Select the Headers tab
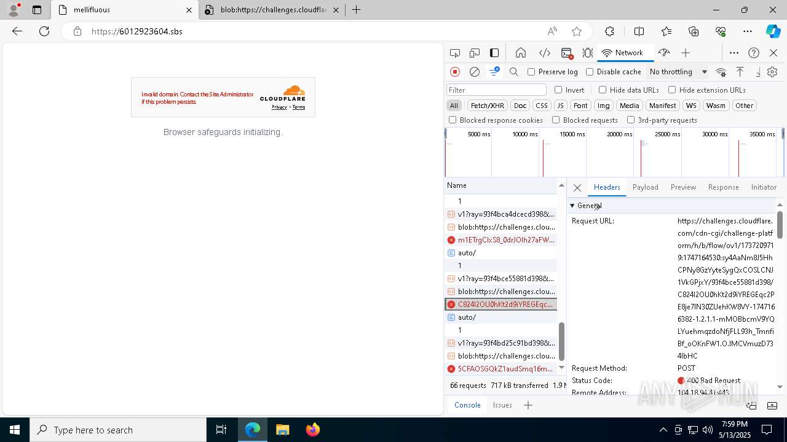Viewport: 787px width, 442px height. (607, 187)
